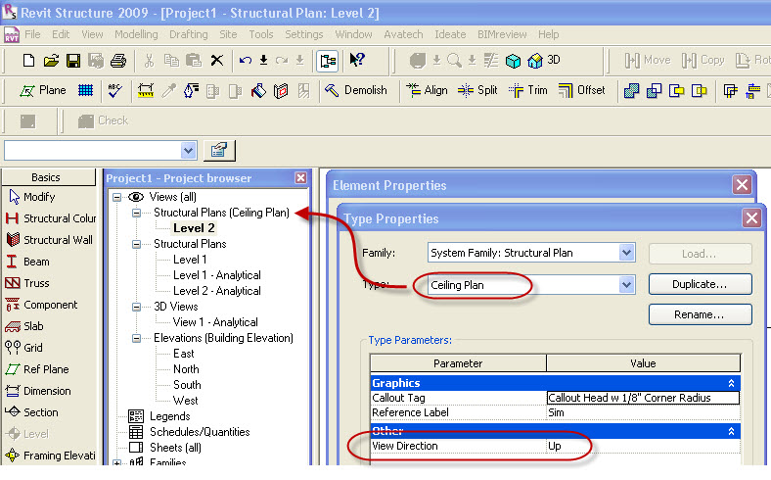Click the Delete X icon in toolbar
771x480 pixels.
click(216, 61)
